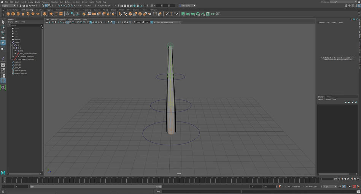The image size is (361, 194).
Task: Choose the Scale tool in toolbox
Action: click(x=3, y=48)
